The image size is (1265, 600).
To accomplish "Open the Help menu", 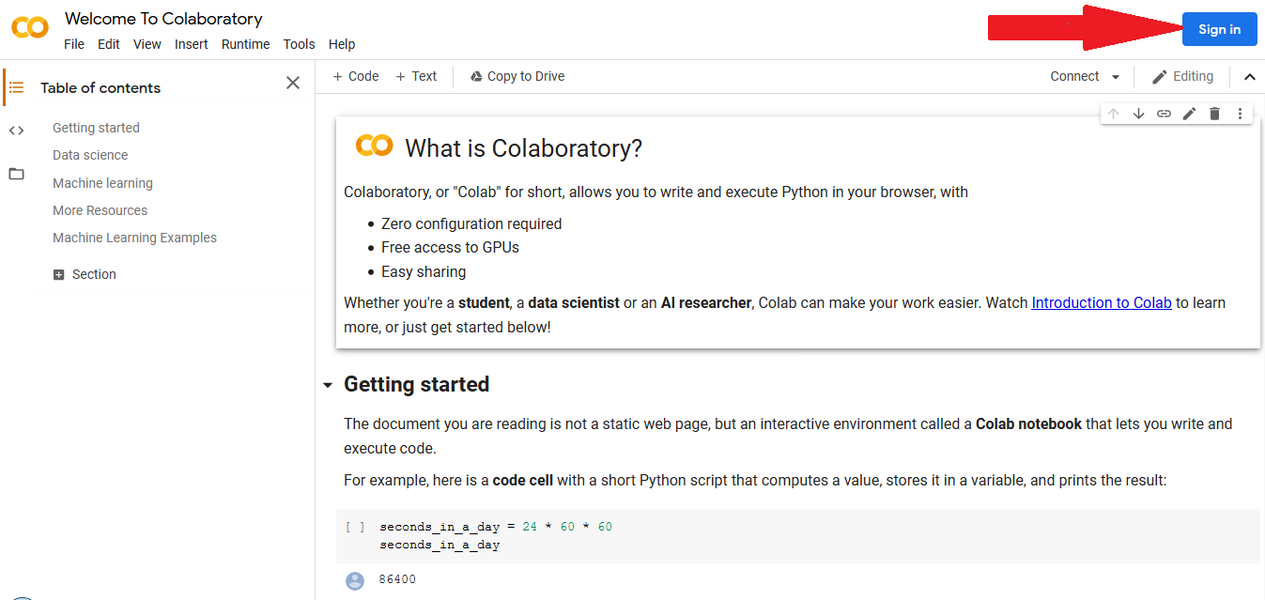I will pyautogui.click(x=342, y=44).
